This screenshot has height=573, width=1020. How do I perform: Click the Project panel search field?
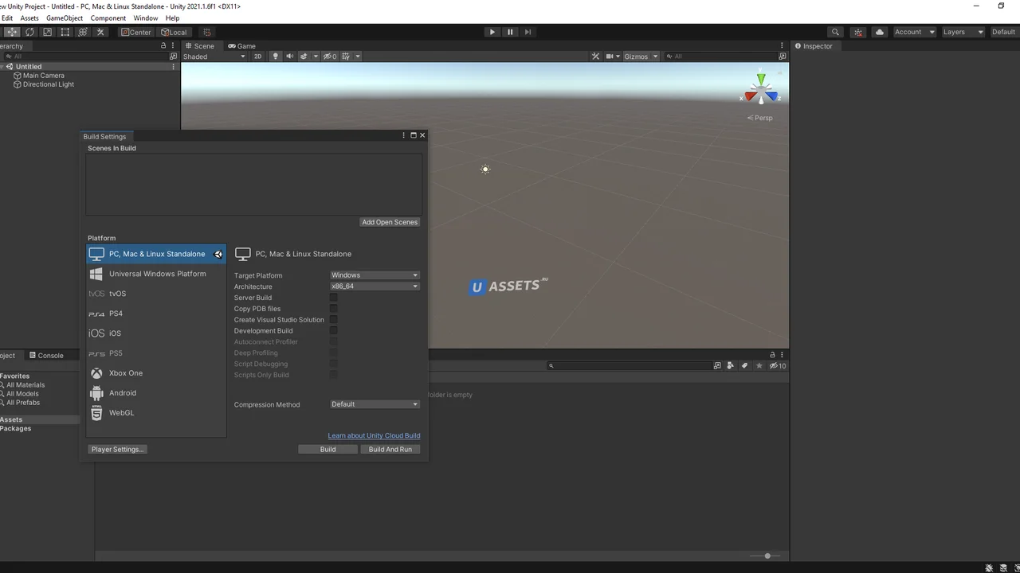tap(630, 366)
